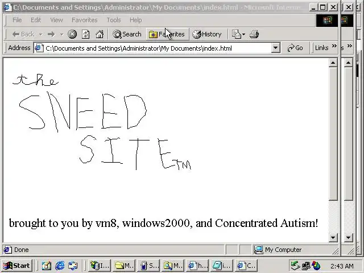This screenshot has height=273, width=364.
Task: Click the Forward arrow button
Action: (51, 34)
